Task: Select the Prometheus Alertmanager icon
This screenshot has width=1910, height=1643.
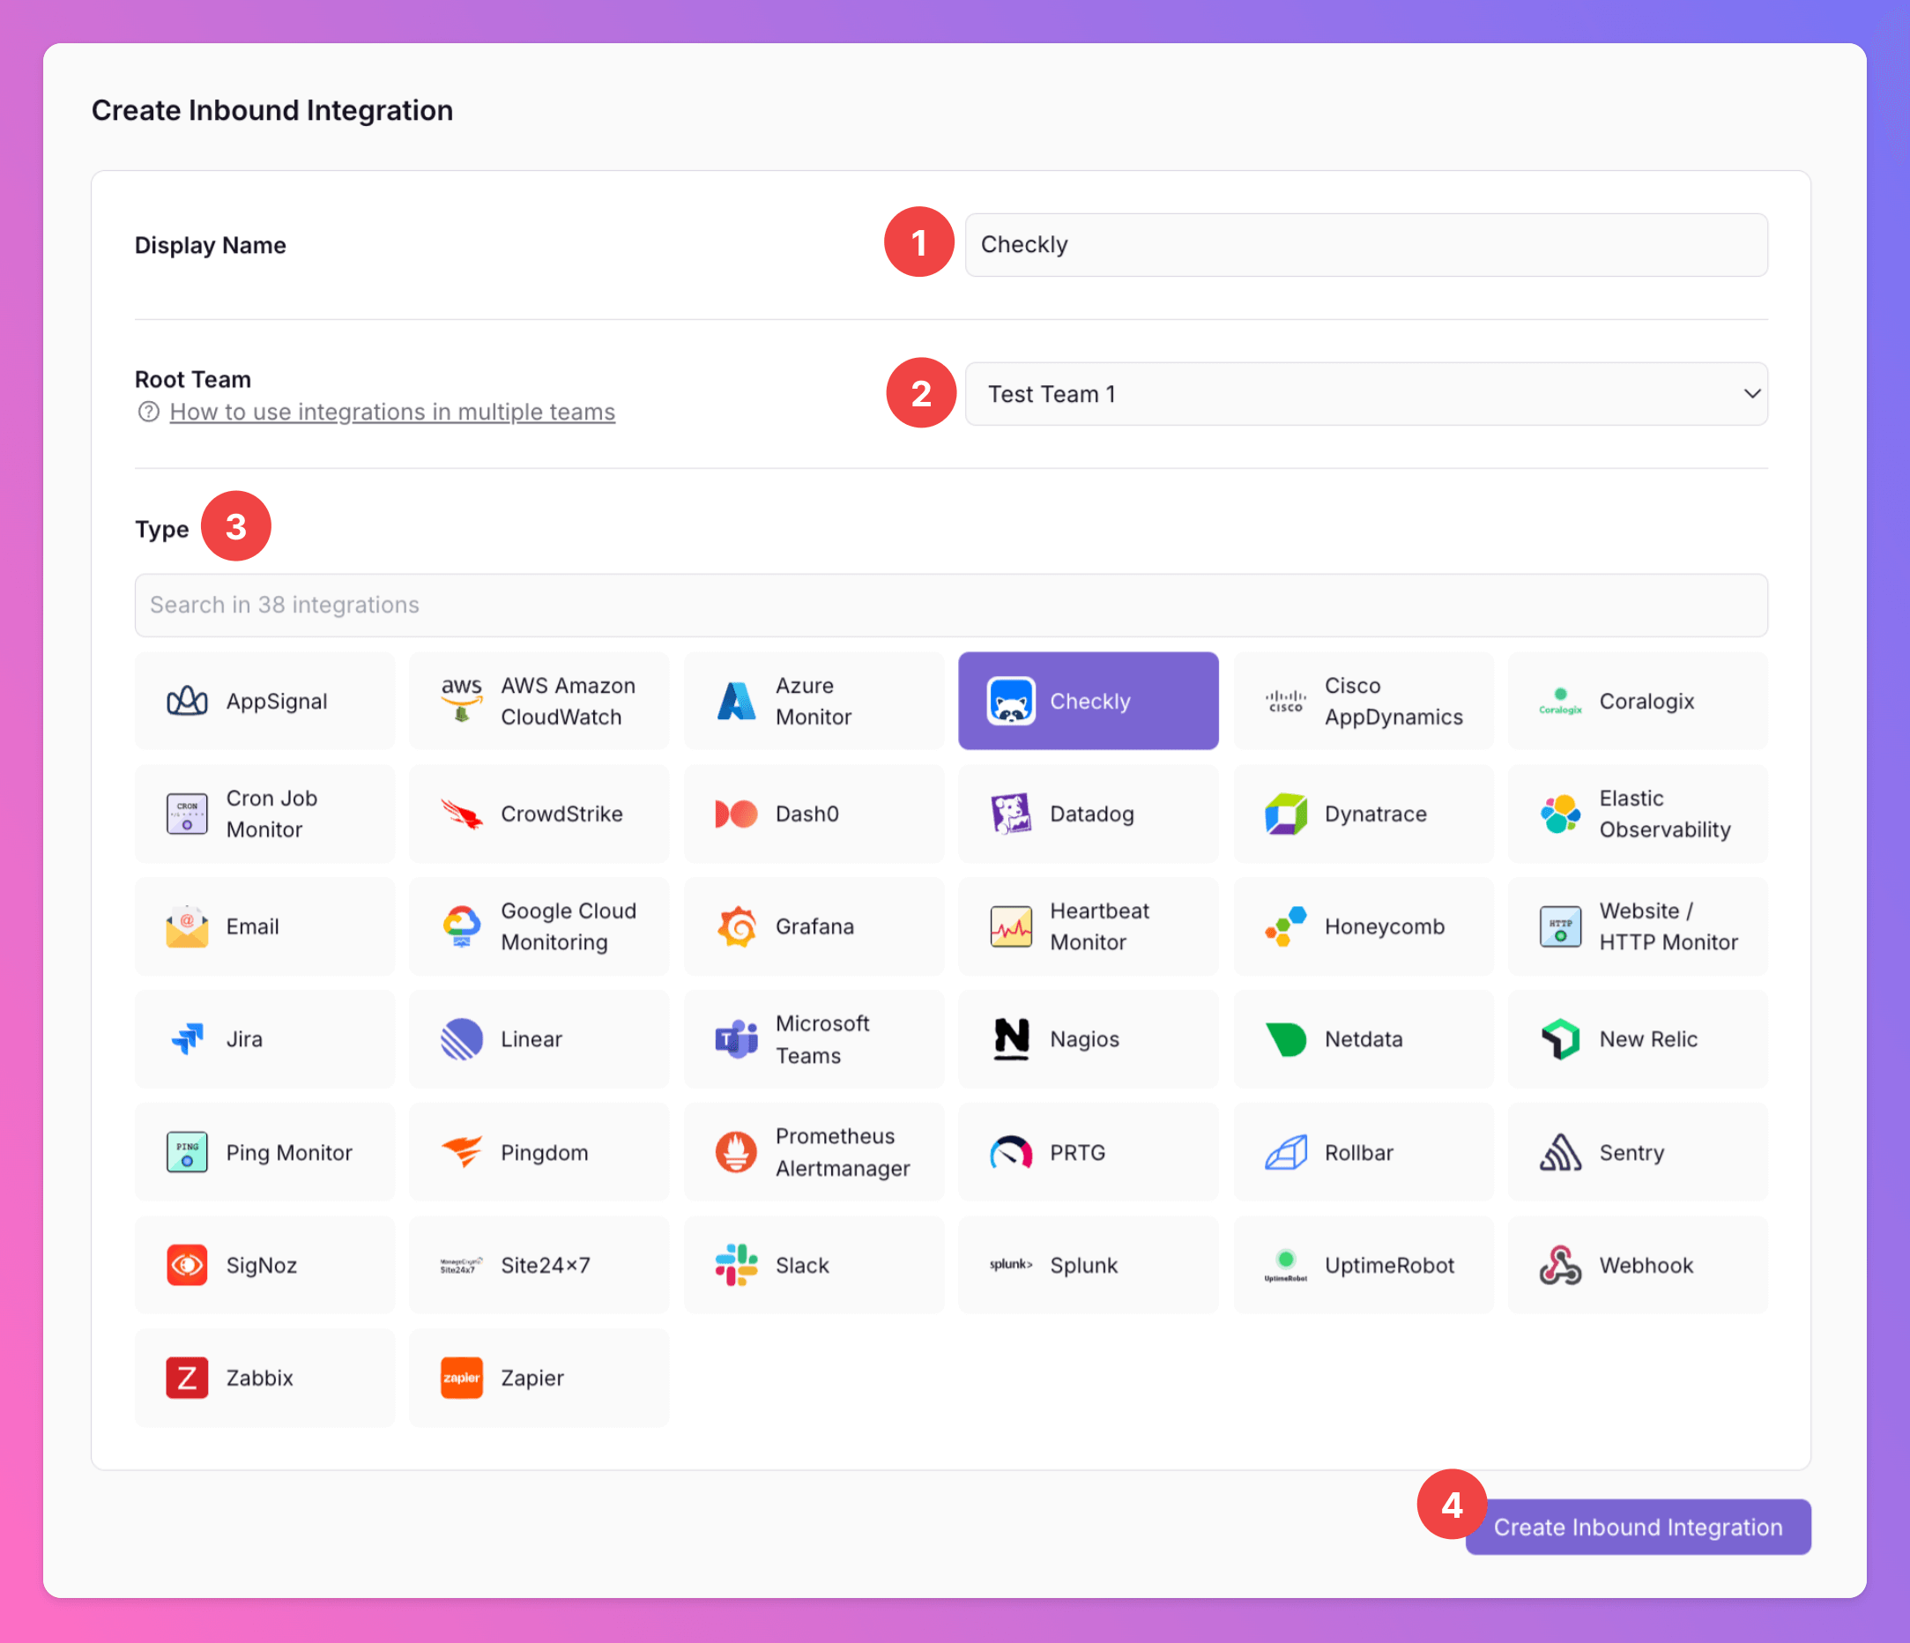Action: [x=737, y=1153]
